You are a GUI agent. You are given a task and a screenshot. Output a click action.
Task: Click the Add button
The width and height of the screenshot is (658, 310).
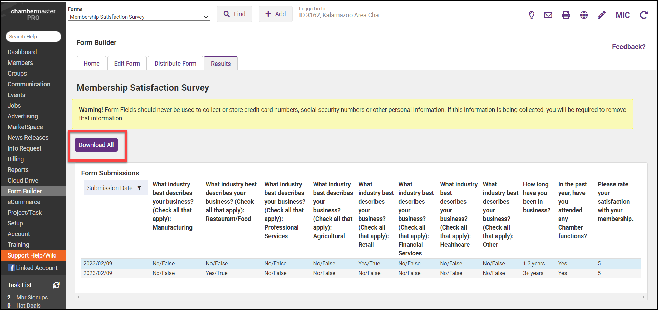point(275,14)
